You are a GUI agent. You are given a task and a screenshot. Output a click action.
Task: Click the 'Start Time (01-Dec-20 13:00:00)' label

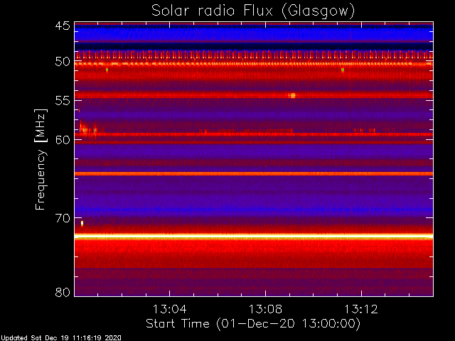(x=253, y=324)
